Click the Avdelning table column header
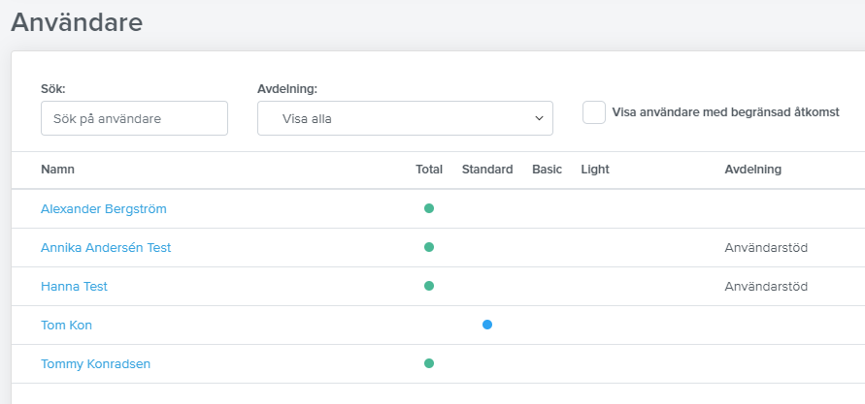865x404 pixels. point(753,170)
